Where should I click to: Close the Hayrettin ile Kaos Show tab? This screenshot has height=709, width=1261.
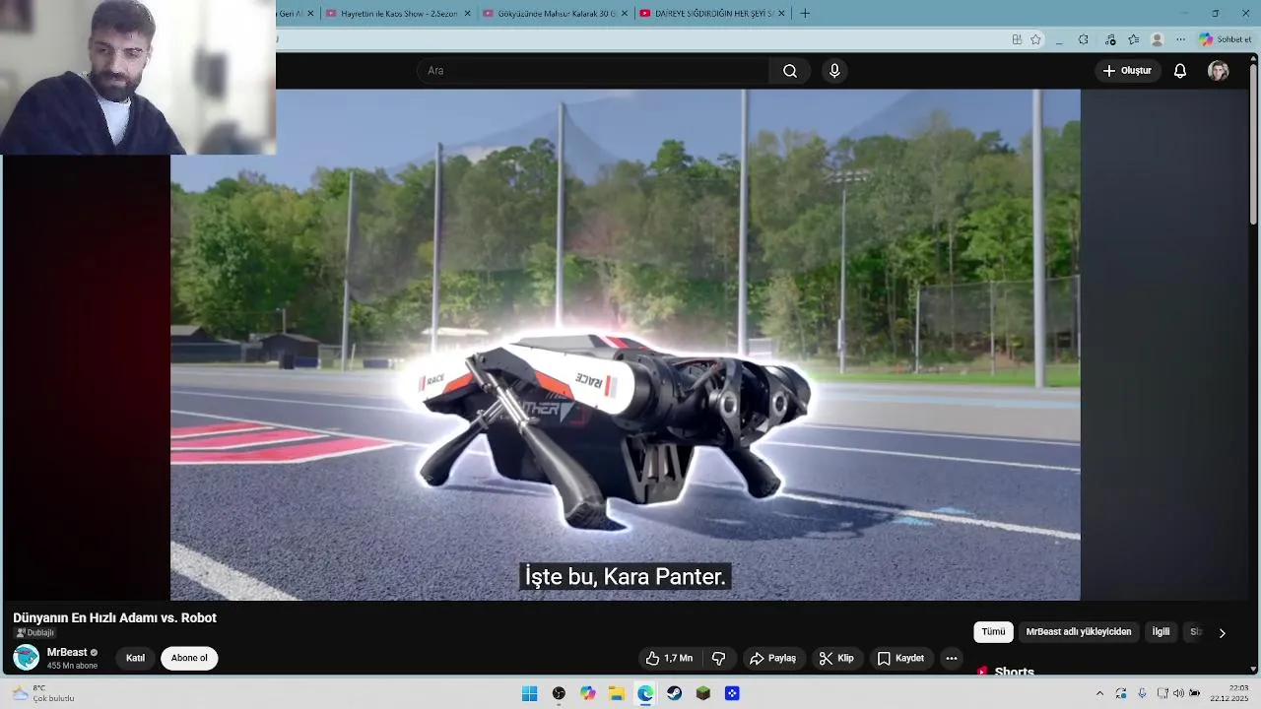pos(467,14)
